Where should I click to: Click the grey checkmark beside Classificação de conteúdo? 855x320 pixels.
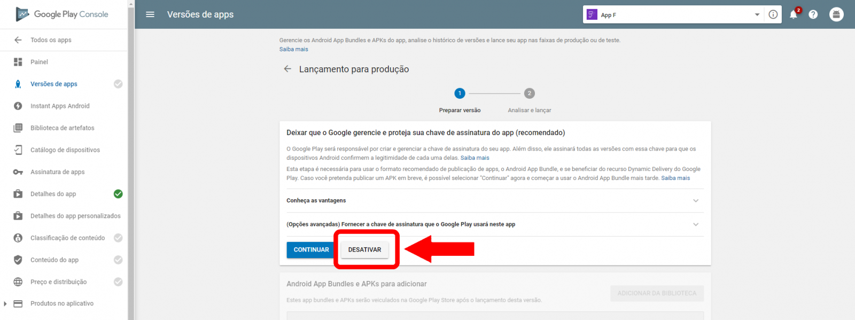click(118, 238)
